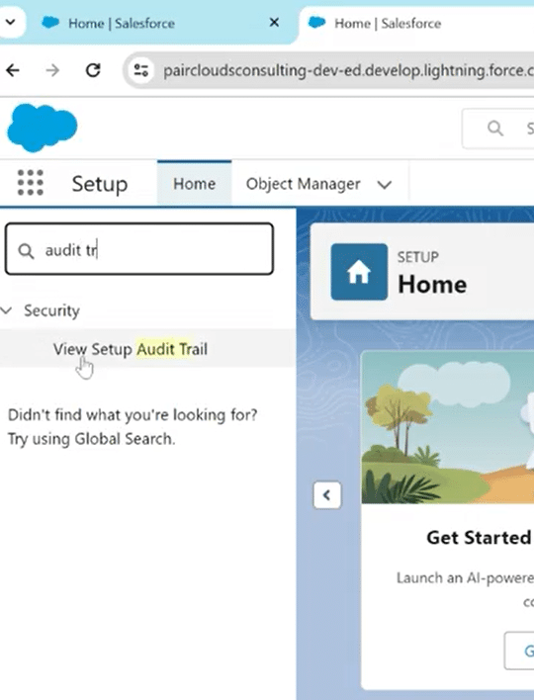This screenshot has width=534, height=700.
Task: Click the browser address bar URL
Action: (x=348, y=70)
